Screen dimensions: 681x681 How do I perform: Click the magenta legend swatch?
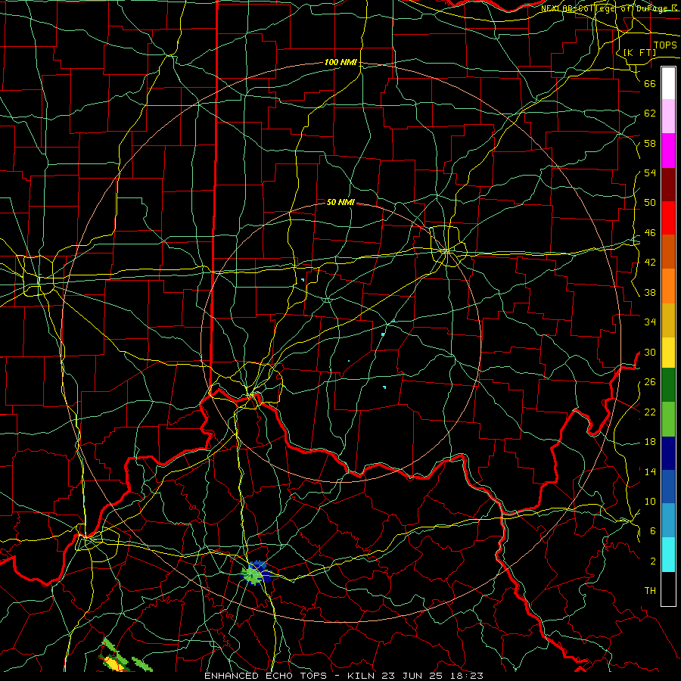point(668,151)
